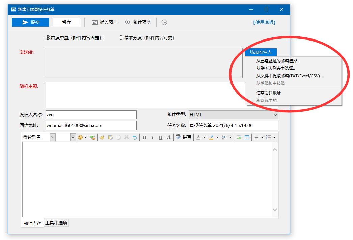Open 邮件预览 mail preview
Viewport: 353px width, 240px height.
[138, 22]
